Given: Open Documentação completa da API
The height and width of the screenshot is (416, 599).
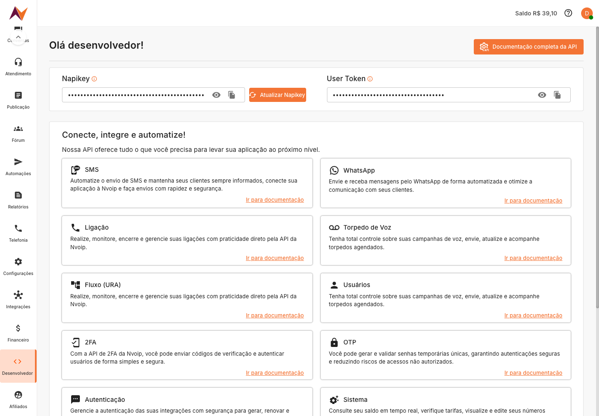Looking at the screenshot, I should coord(528,47).
